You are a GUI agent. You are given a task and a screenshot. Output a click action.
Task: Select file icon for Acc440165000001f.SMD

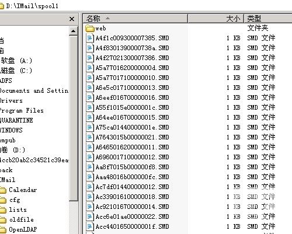point(90,226)
